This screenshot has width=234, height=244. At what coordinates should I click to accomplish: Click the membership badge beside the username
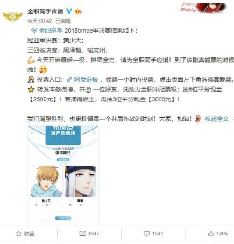point(78,12)
